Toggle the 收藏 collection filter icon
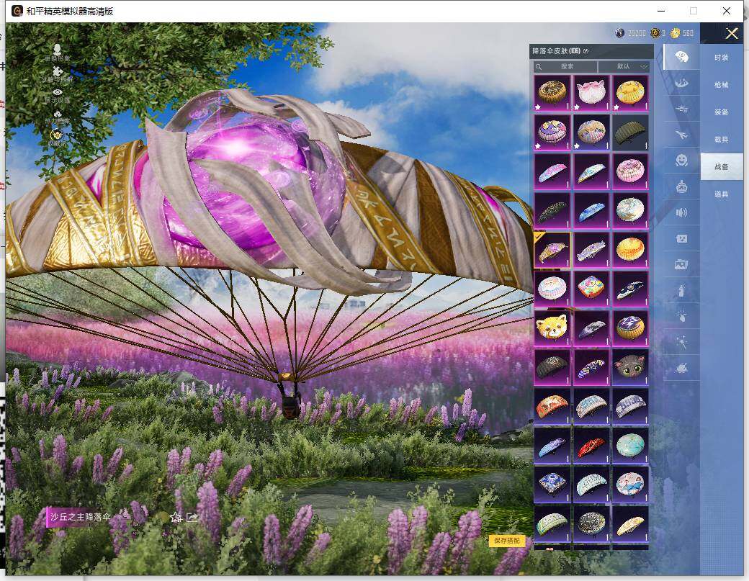This screenshot has height=581, width=749. 58,135
